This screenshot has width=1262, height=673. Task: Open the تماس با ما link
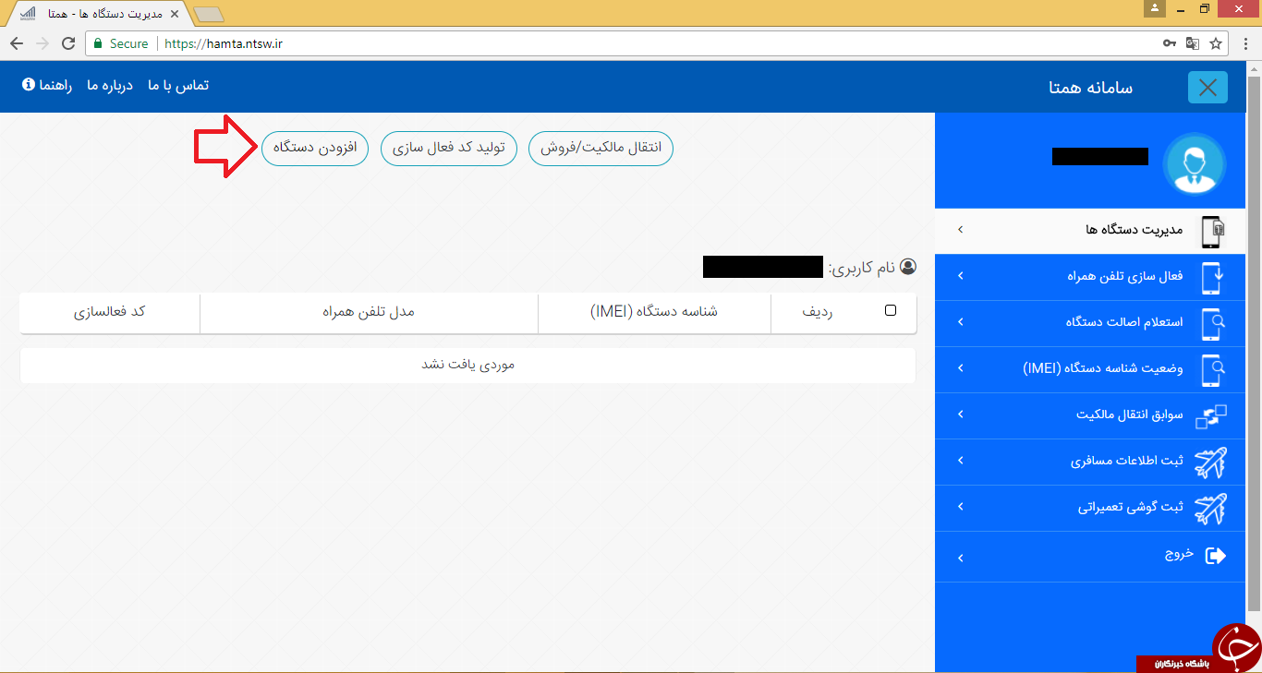click(x=178, y=85)
